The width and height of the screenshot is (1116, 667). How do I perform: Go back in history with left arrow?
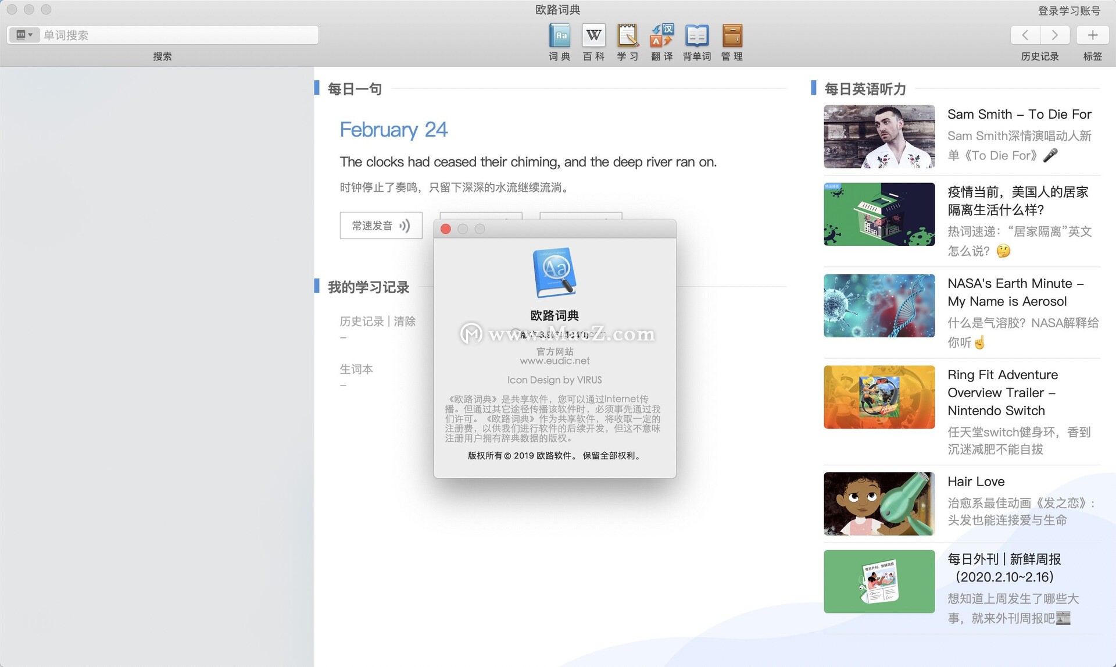pos(1025,35)
